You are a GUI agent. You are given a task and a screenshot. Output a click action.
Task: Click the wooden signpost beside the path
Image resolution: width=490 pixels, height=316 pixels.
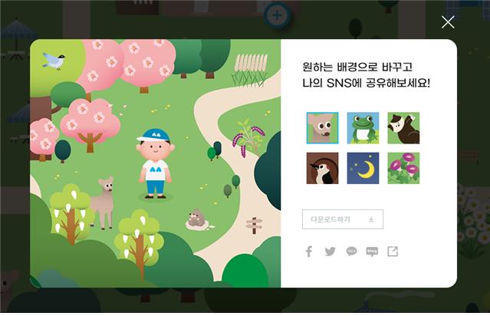[254, 225]
